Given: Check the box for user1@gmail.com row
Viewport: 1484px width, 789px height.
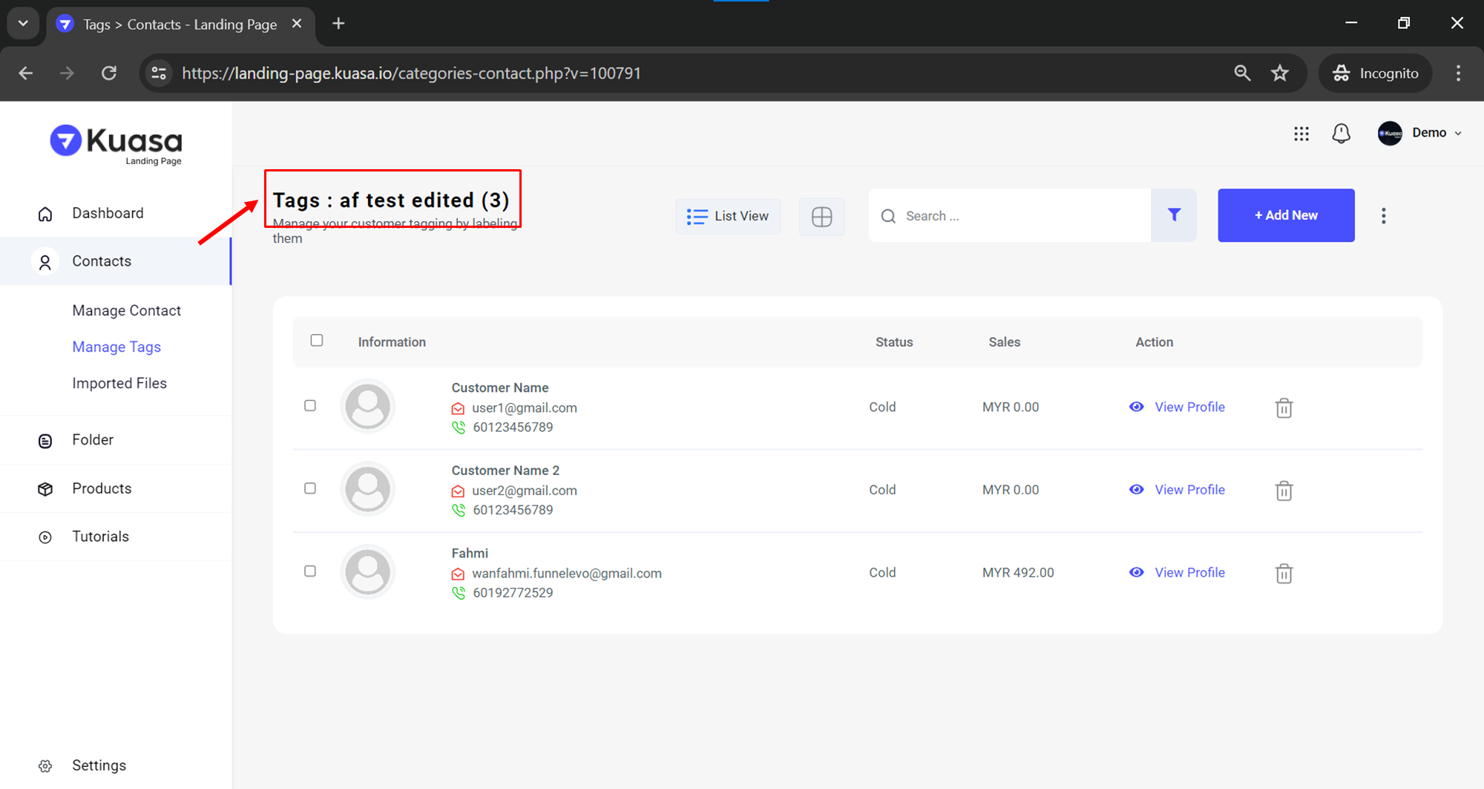Looking at the screenshot, I should click(x=310, y=406).
